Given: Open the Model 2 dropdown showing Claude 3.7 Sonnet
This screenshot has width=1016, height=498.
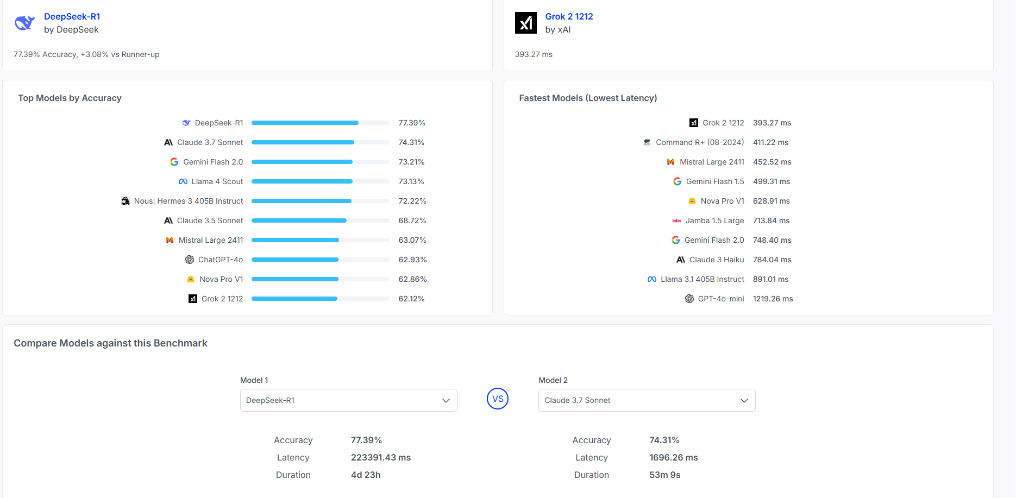Looking at the screenshot, I should click(647, 400).
